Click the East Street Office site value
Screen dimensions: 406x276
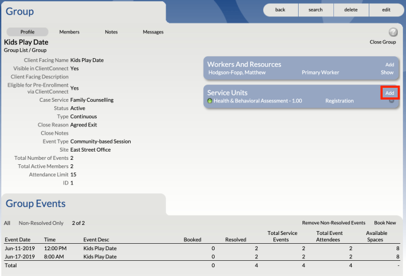90,150
